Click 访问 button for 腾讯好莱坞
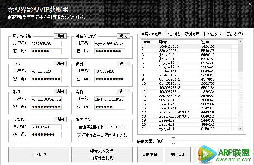 pos(60,36)
